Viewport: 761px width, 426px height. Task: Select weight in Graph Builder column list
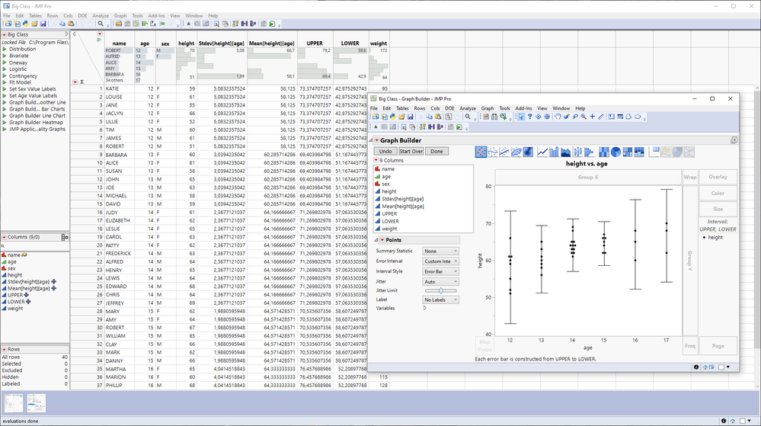pos(389,229)
